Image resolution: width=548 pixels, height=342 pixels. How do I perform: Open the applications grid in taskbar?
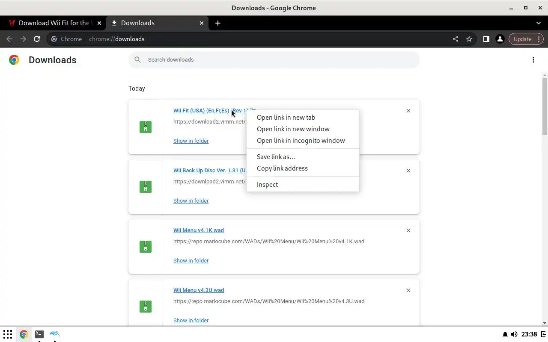(x=8, y=334)
